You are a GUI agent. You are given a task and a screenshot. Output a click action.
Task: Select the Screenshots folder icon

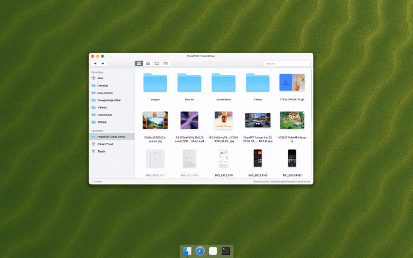pyautogui.click(x=224, y=82)
